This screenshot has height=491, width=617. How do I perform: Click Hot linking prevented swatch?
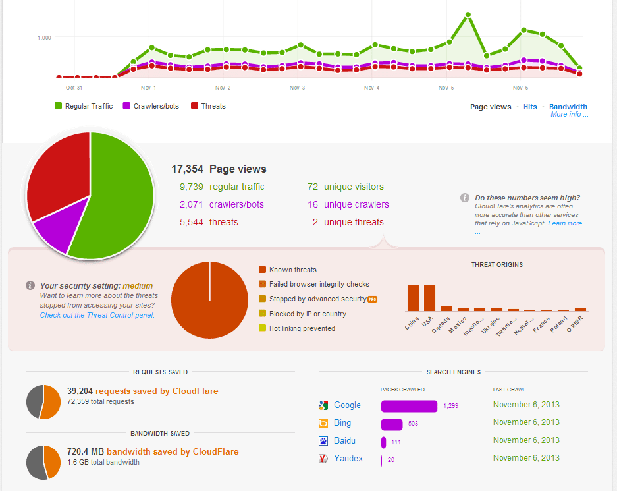pos(263,328)
